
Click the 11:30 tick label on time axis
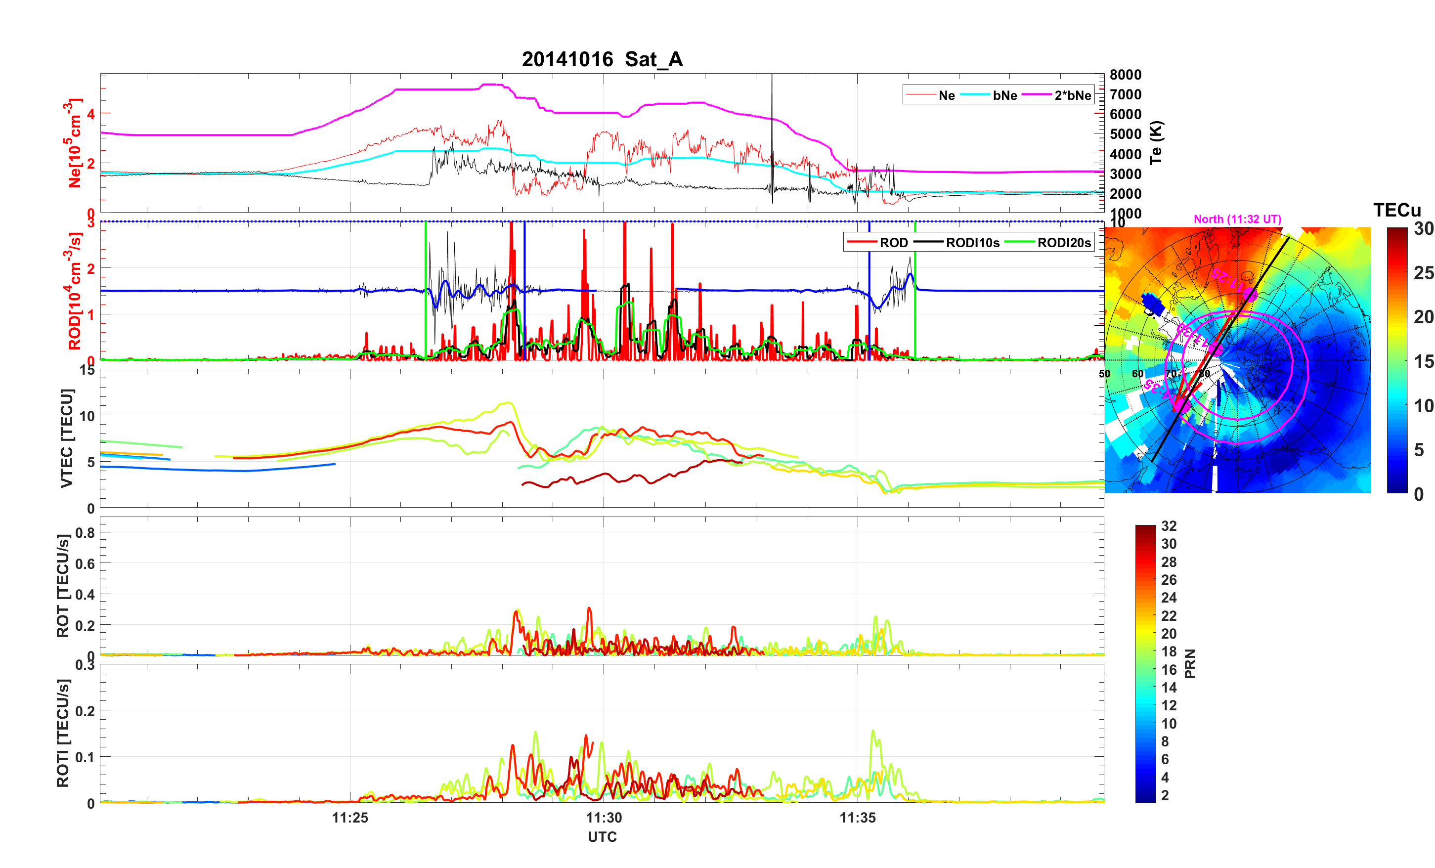604,818
